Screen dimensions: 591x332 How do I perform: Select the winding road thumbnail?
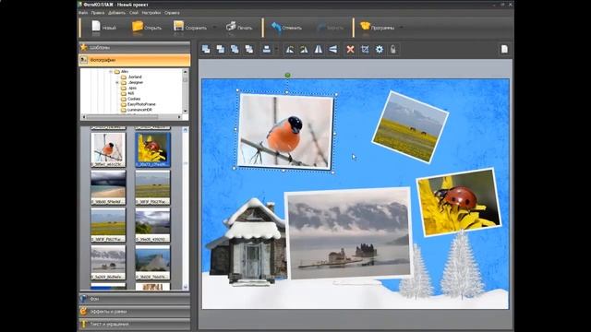(x=152, y=225)
